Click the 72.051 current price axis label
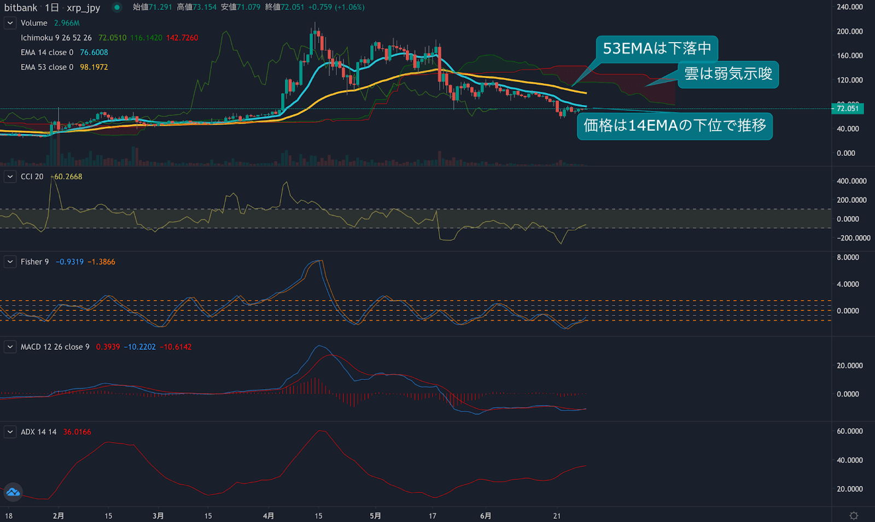 (x=847, y=108)
